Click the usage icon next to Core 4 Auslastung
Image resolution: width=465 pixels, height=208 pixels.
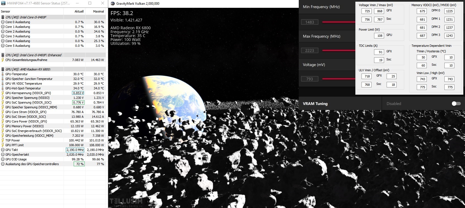[x=3, y=41]
